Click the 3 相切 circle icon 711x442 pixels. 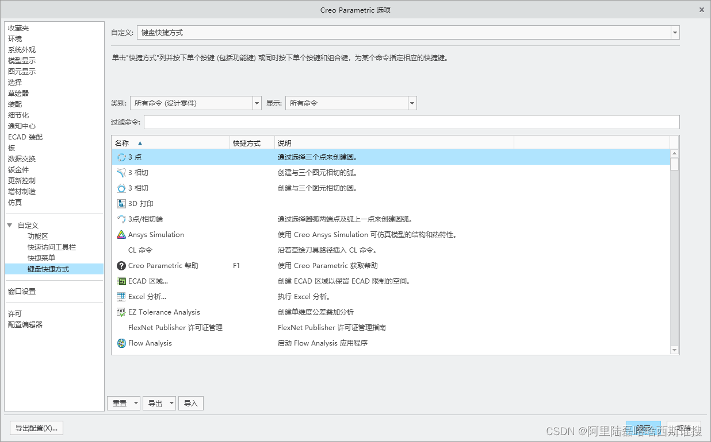click(121, 188)
